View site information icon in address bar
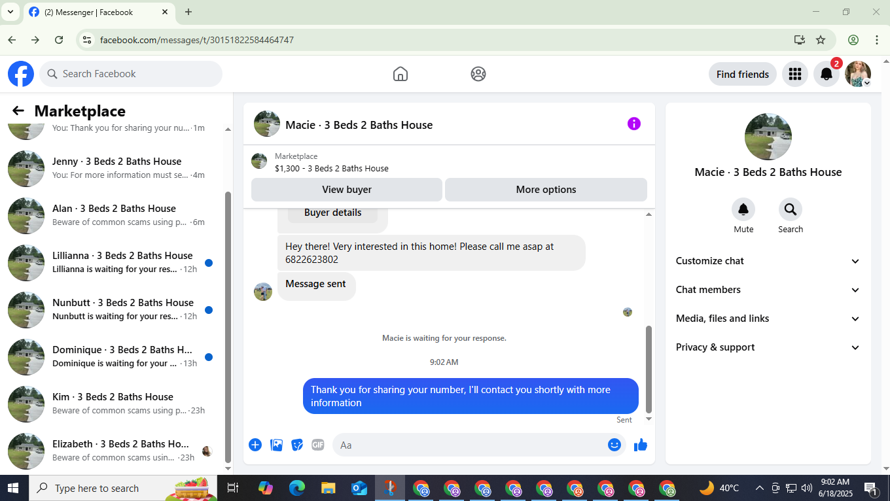The width and height of the screenshot is (890, 501). click(x=86, y=40)
